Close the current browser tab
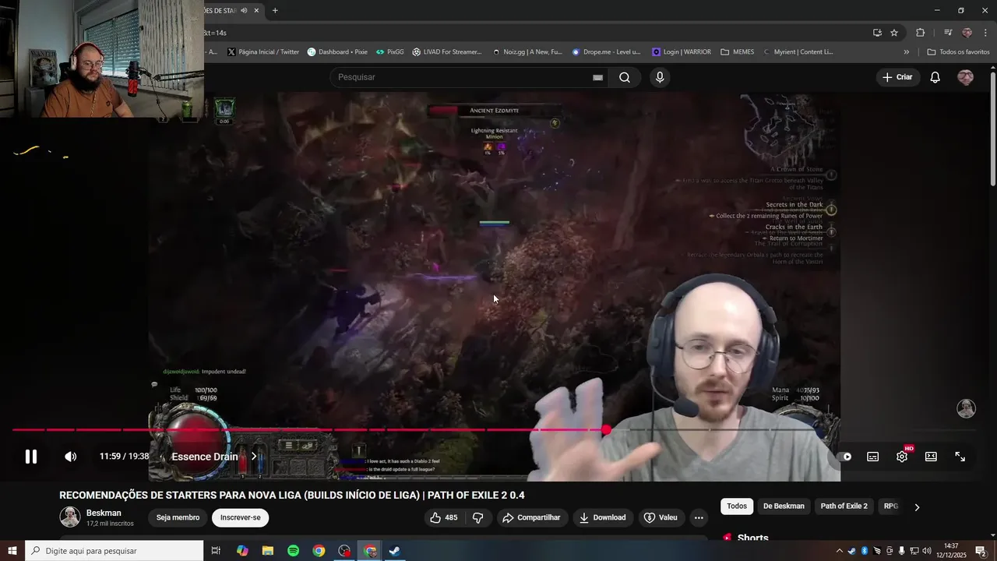This screenshot has width=997, height=561. tap(256, 10)
